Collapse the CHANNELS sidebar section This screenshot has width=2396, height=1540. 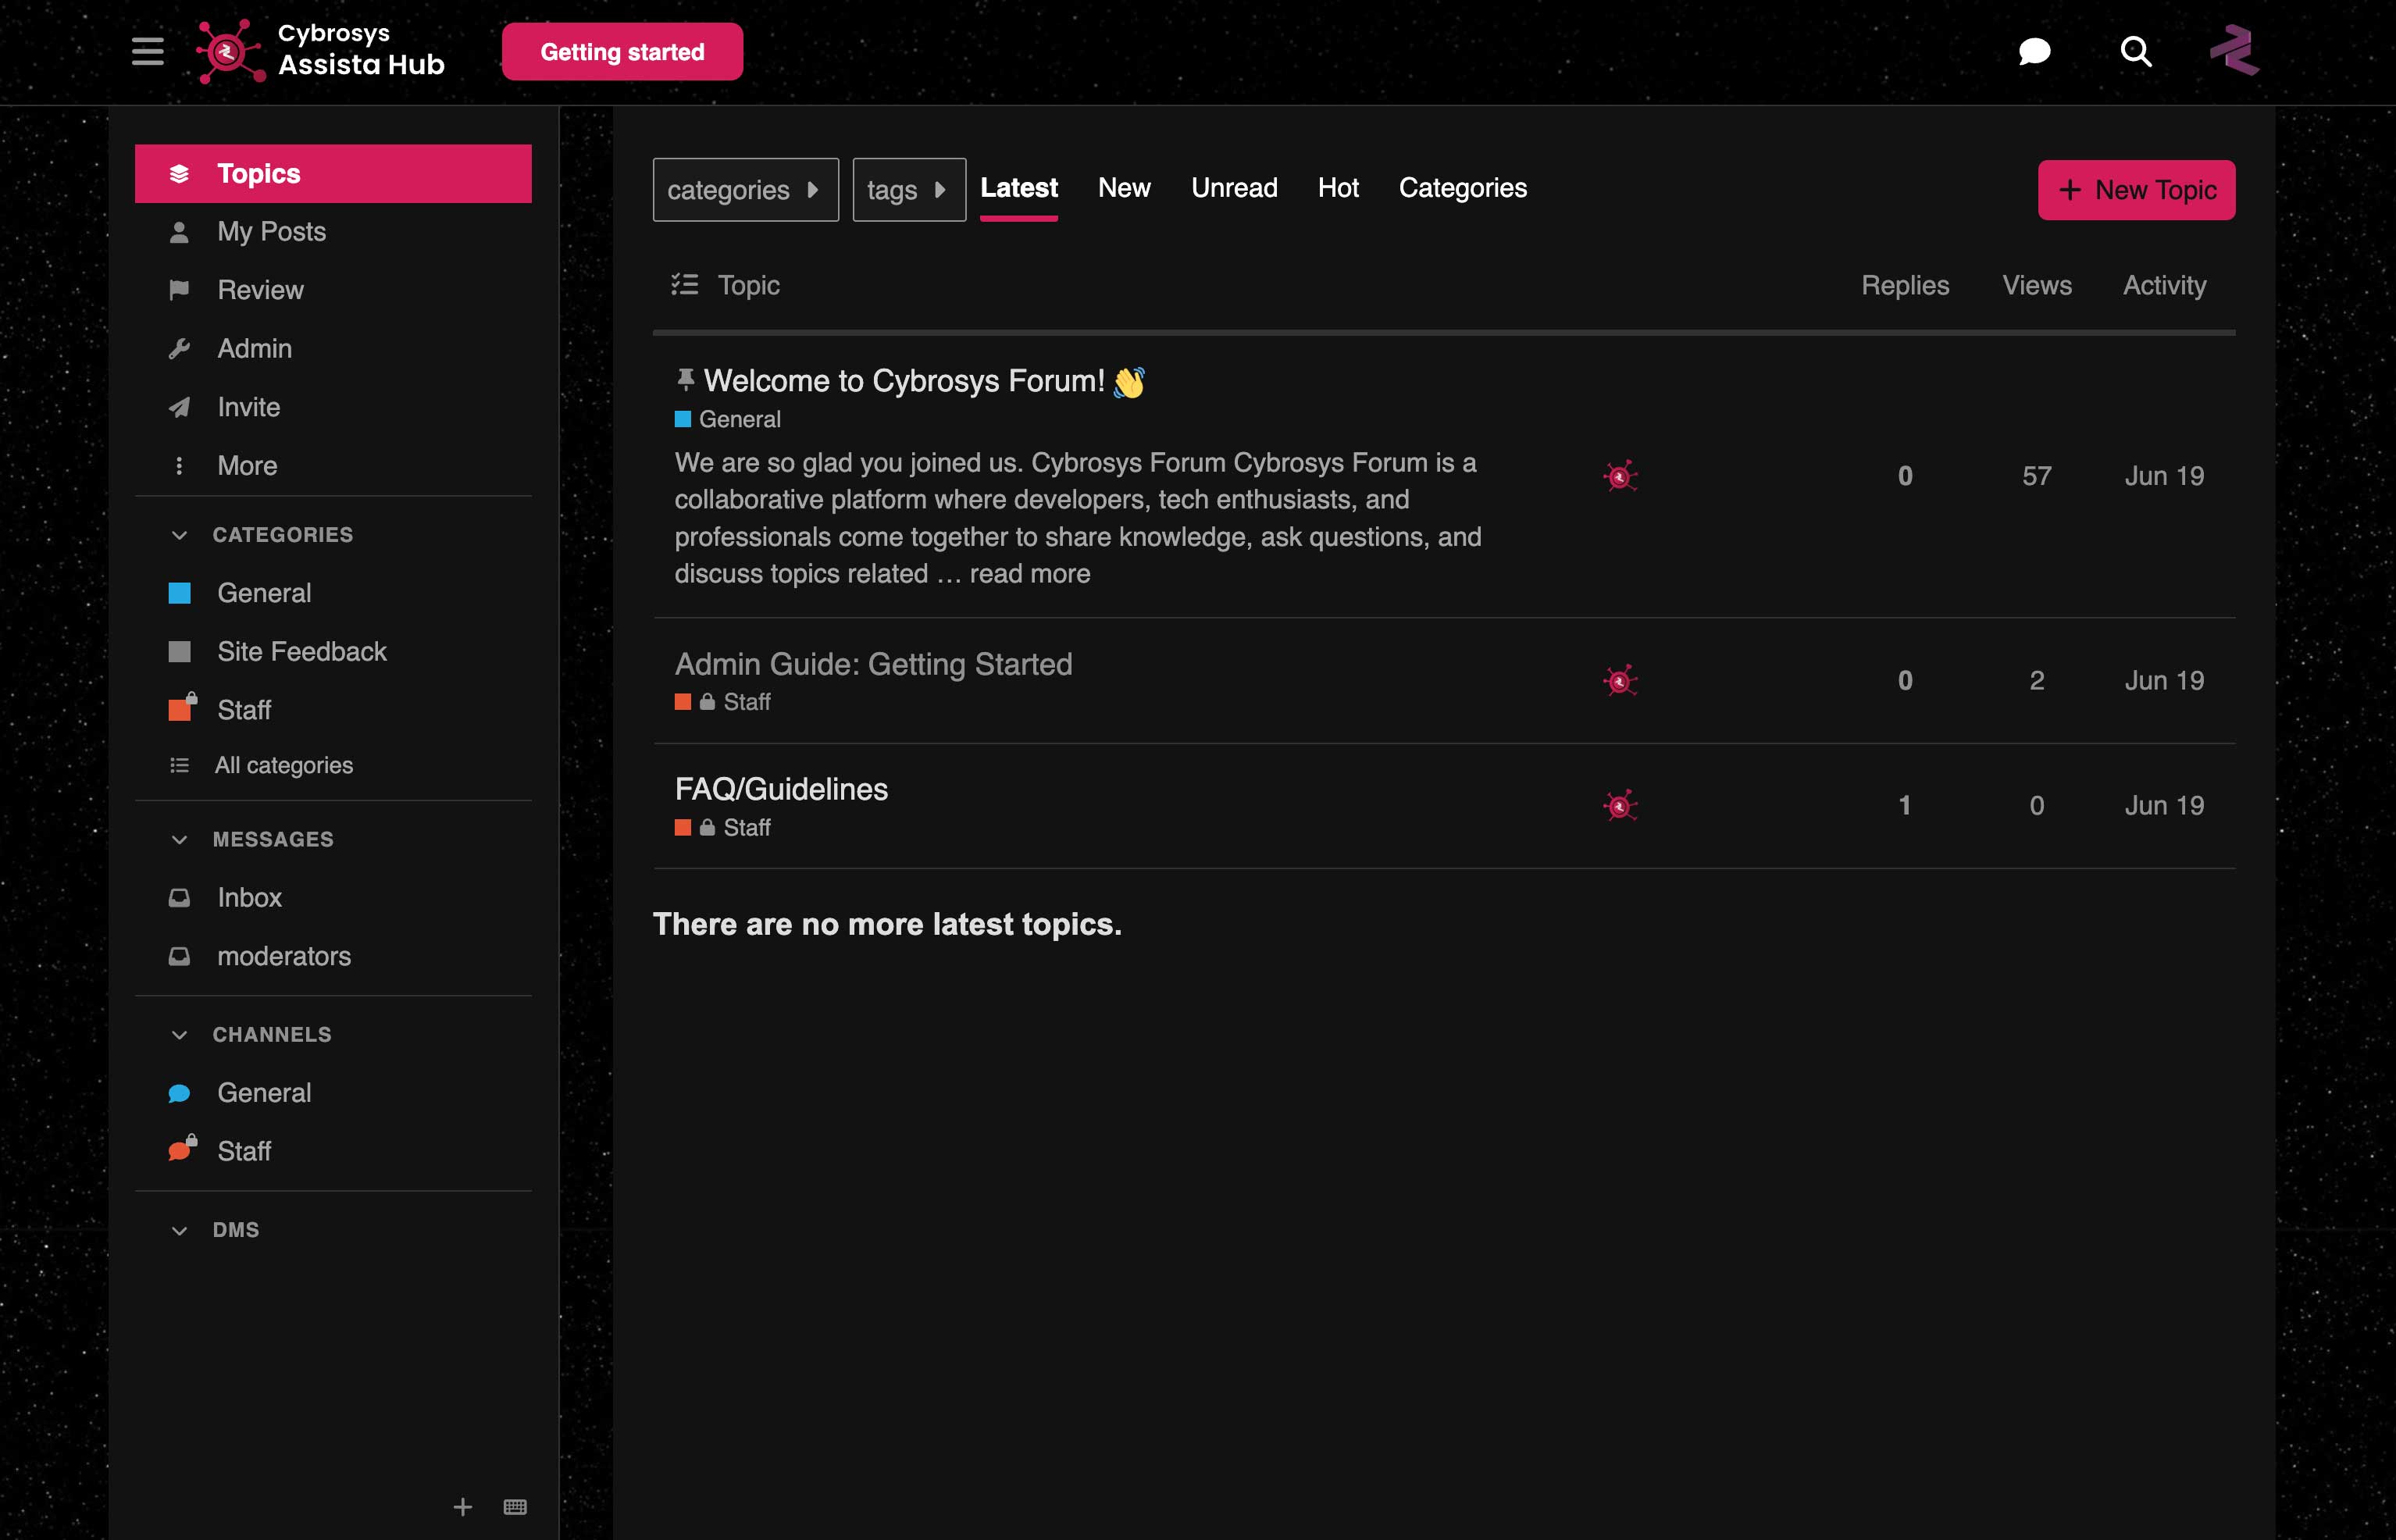252,1034
